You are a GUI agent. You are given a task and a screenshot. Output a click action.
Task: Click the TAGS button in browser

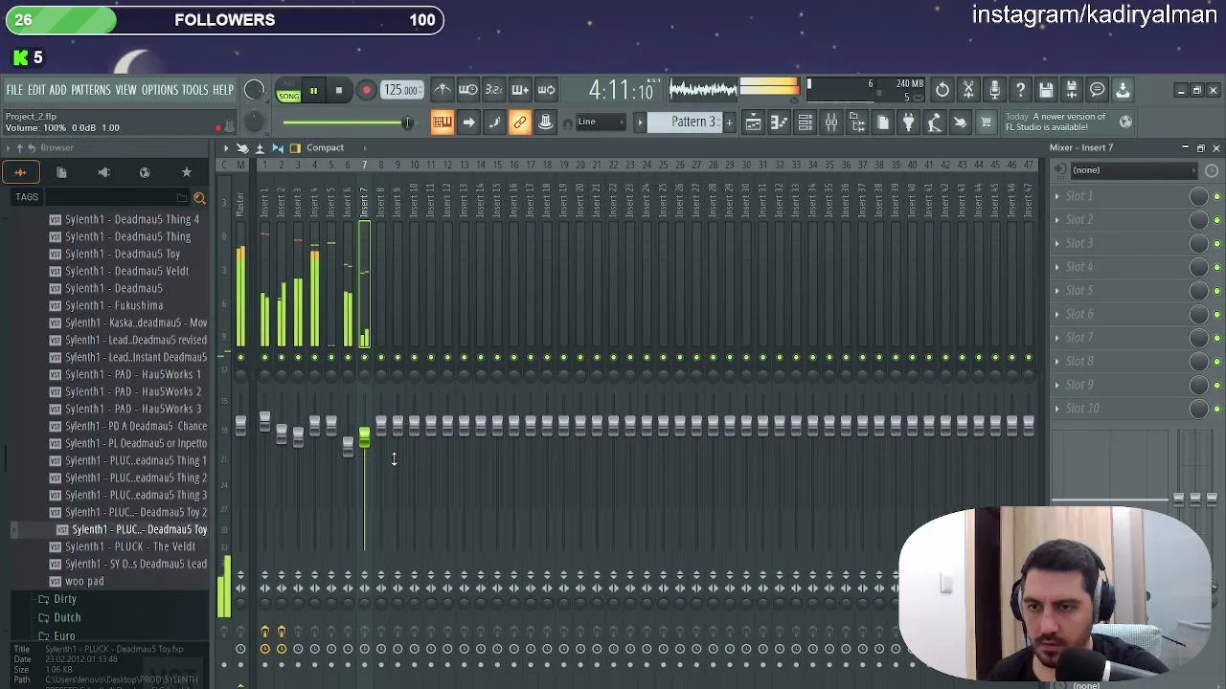[x=27, y=197]
